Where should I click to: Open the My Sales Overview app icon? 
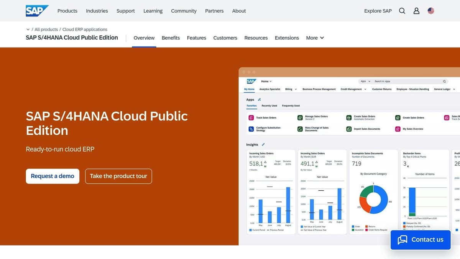[x=398, y=129]
